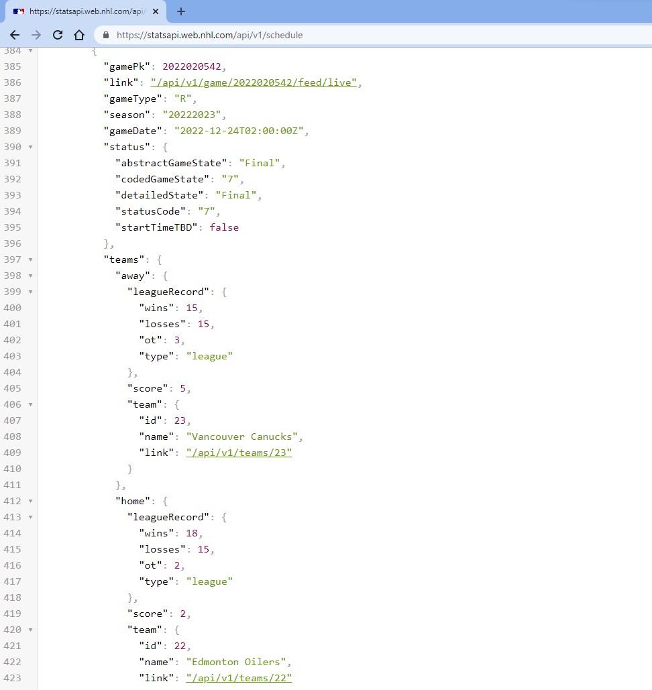Viewport: 652px width, 690px height.
Task: Reload the page with refresh icon
Action: [58, 35]
